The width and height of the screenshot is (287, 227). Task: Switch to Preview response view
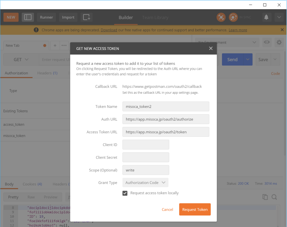[x=50, y=197]
